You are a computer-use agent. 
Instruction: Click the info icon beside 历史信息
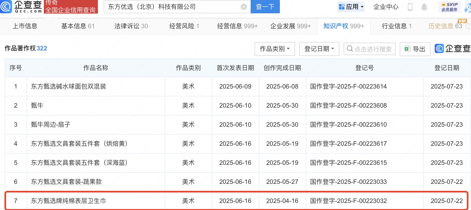[x=468, y=26]
